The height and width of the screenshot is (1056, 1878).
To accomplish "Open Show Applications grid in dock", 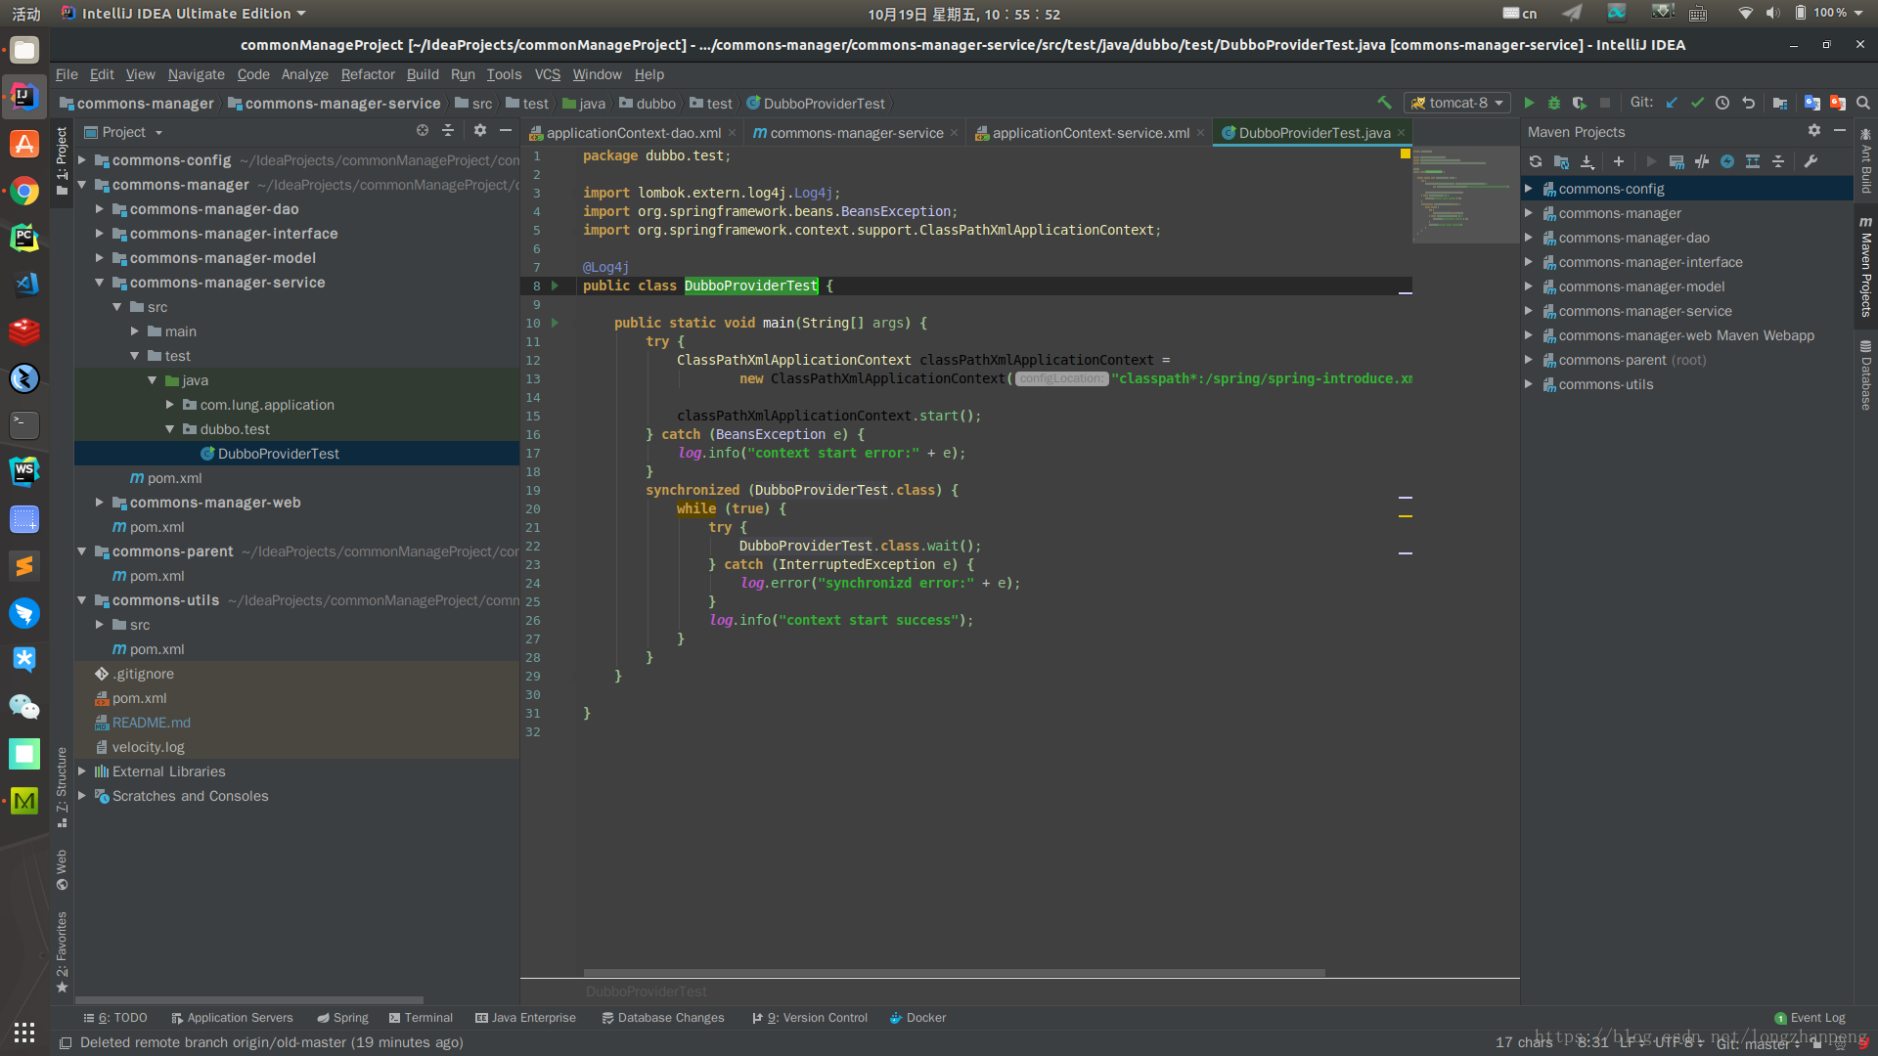I will click(x=24, y=1033).
